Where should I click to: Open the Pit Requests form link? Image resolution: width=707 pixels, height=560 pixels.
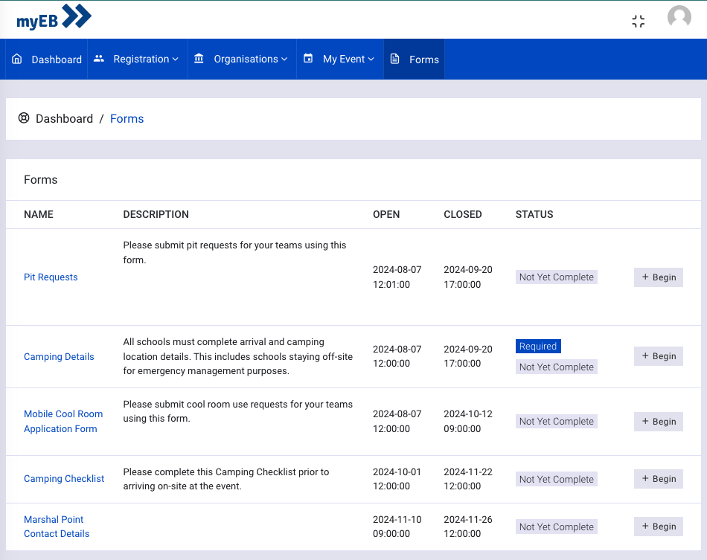(x=51, y=277)
